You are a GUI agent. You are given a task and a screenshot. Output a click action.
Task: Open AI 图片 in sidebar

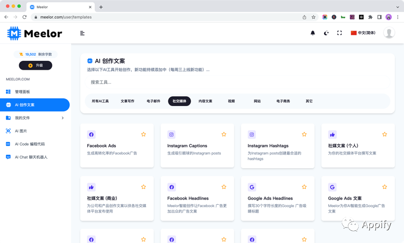coord(21,131)
